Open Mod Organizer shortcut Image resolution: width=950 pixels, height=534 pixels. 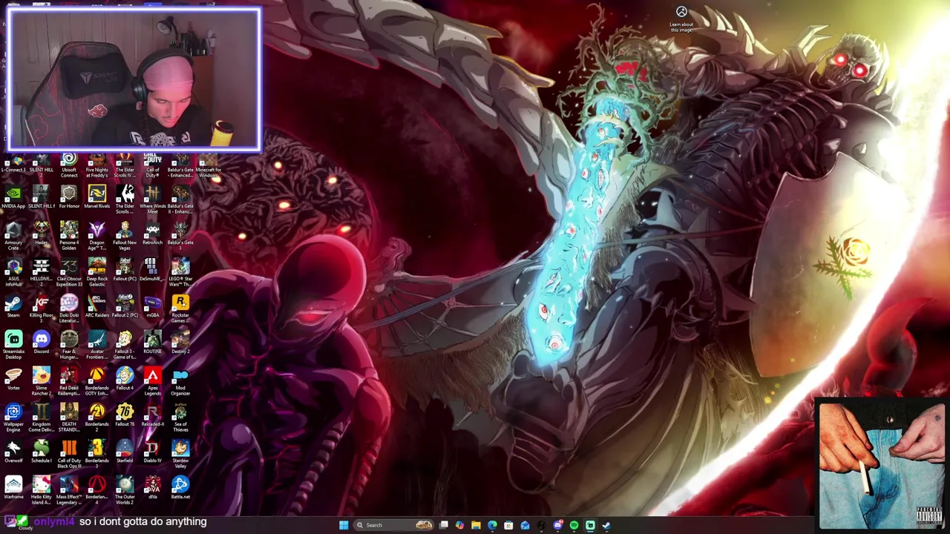[180, 382]
